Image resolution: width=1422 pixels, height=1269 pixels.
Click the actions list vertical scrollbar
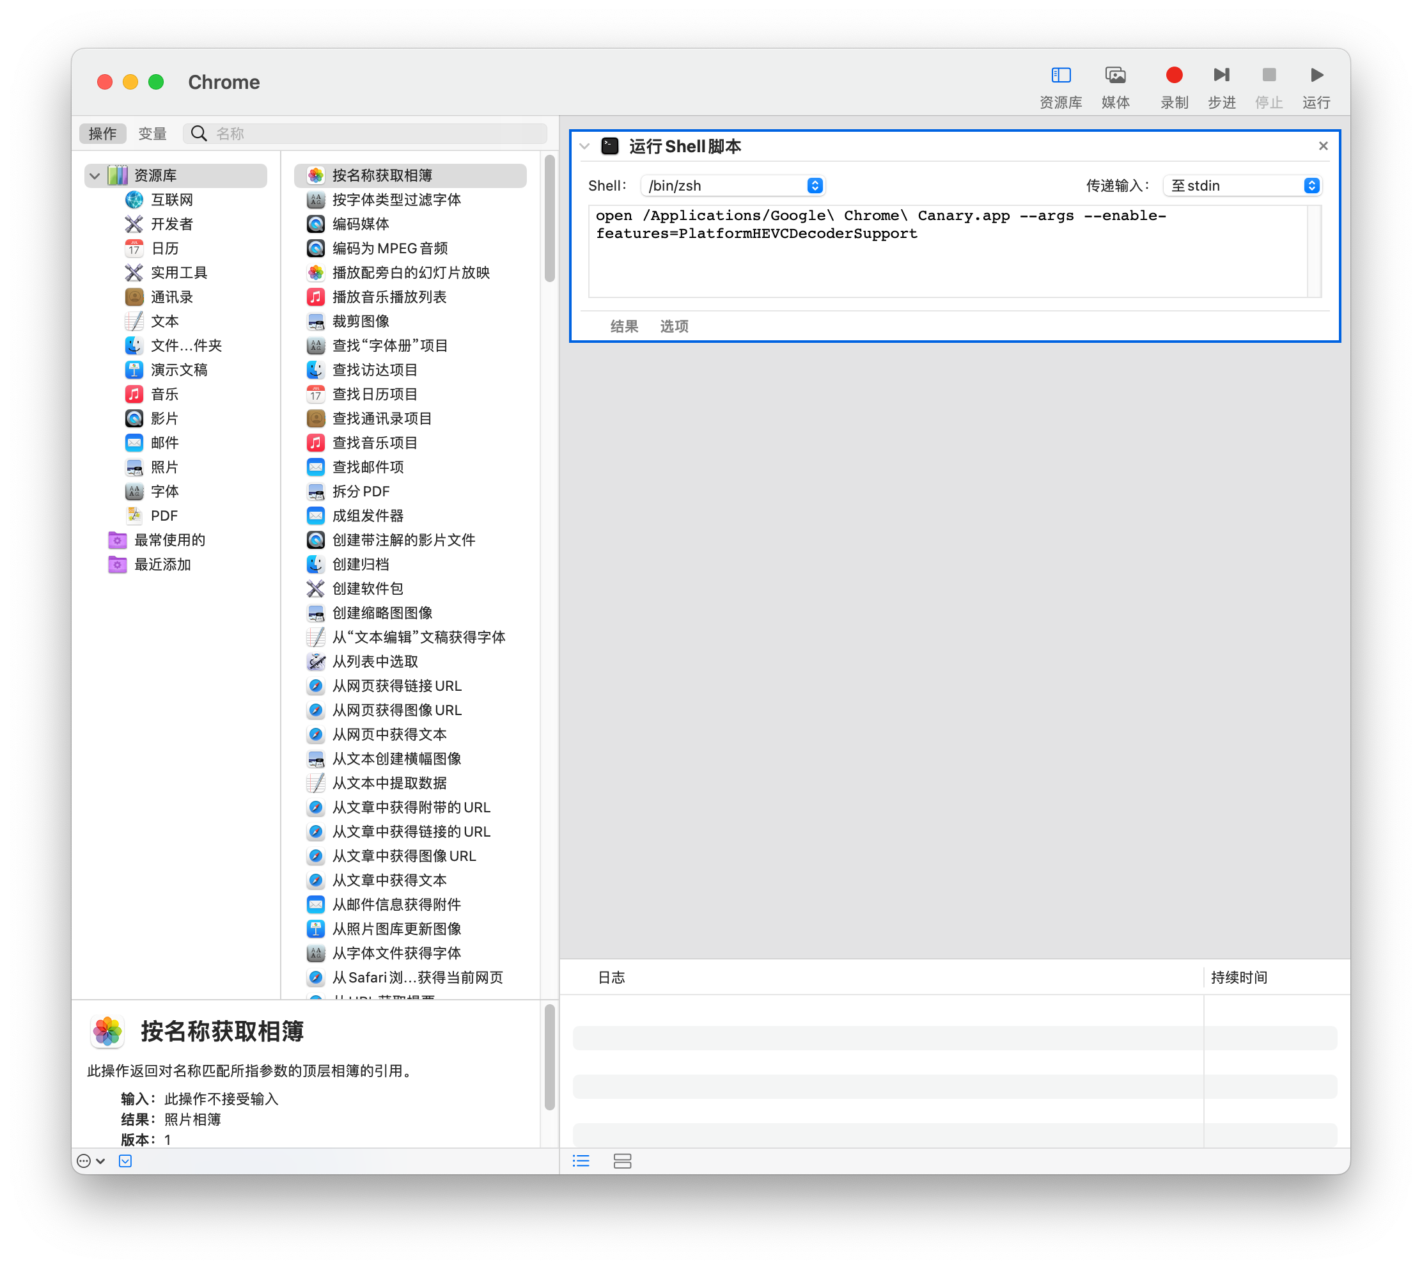(550, 219)
